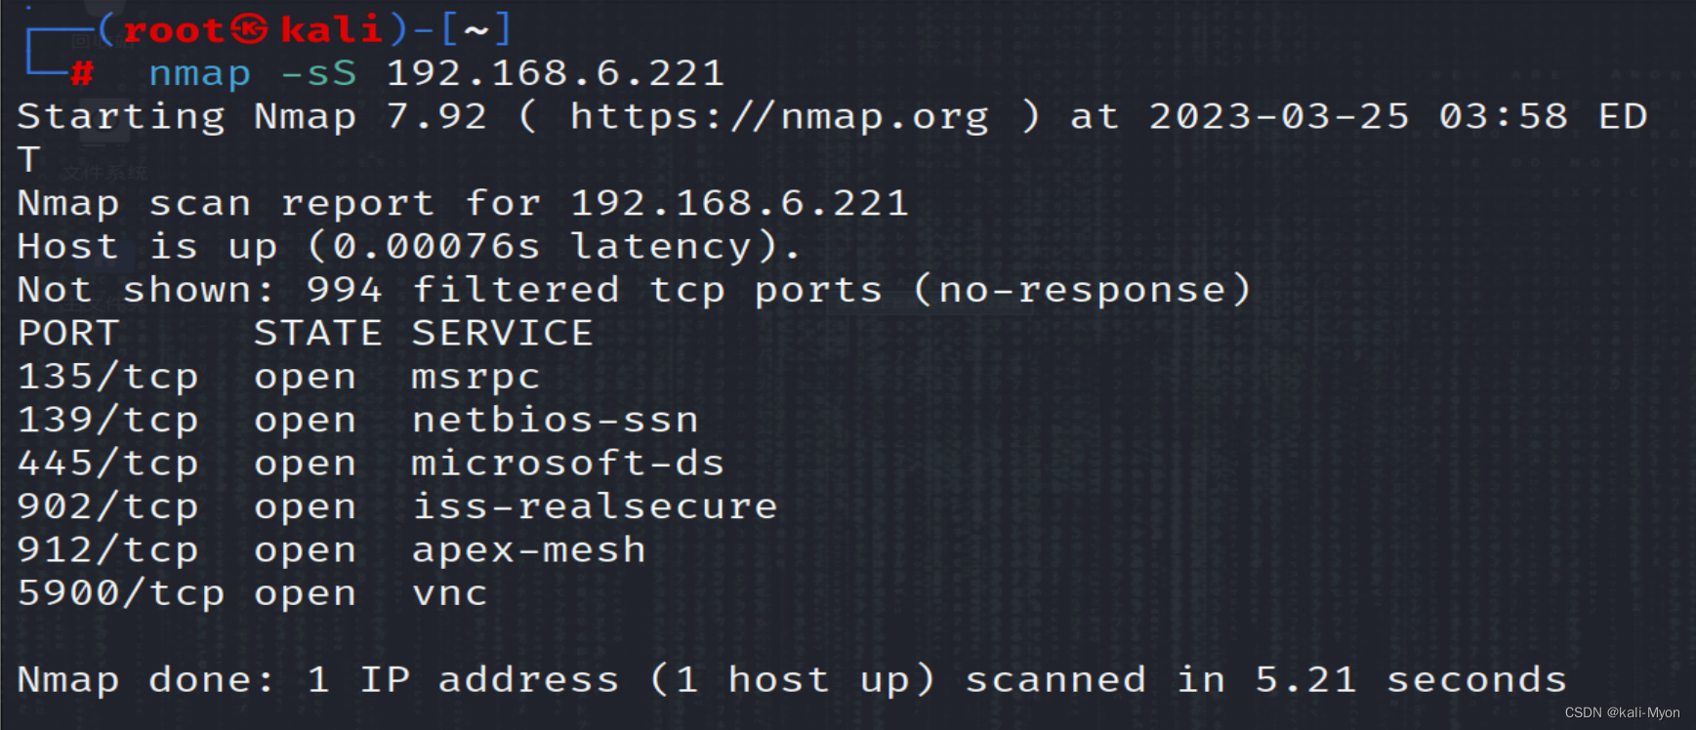
Task: Click the IP address on the command line
Action: (x=555, y=74)
